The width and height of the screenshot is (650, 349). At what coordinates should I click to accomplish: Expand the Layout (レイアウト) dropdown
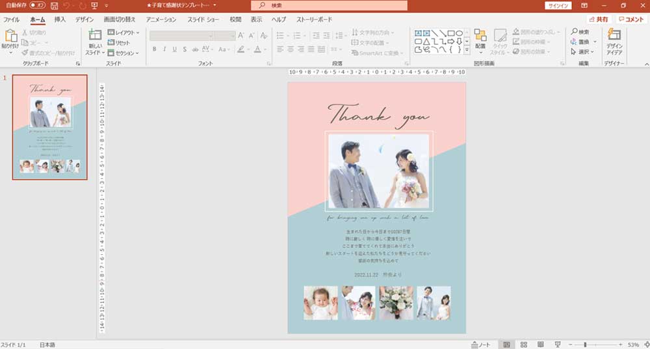(x=123, y=32)
